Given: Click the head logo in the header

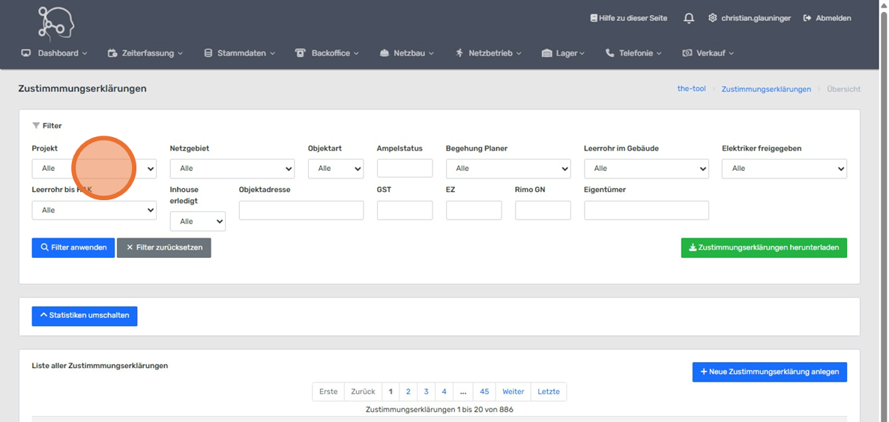Looking at the screenshot, I should coord(56,22).
